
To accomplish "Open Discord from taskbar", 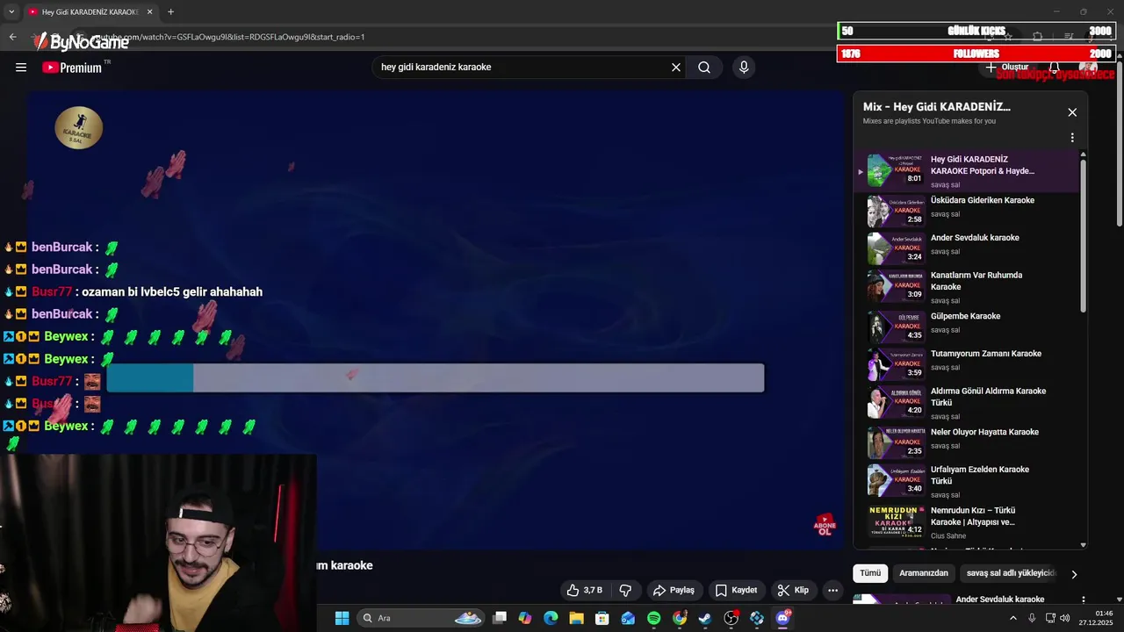I will [x=782, y=618].
